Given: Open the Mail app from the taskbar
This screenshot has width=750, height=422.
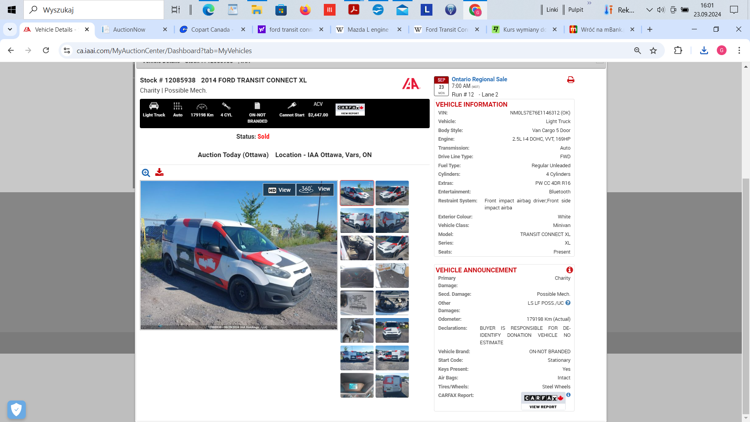Looking at the screenshot, I should click(x=402, y=10).
